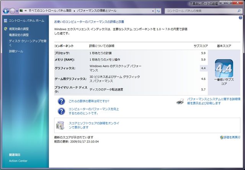The image size is (245, 170).
Task: Open スコアとソフトウェアの詳細をオンラインで表示します link
Action: tap(94, 125)
